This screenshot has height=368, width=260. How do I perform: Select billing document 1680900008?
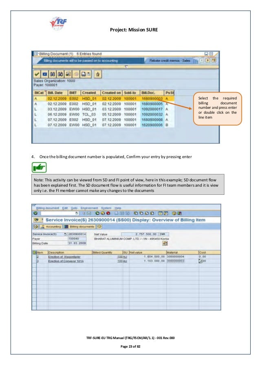pos(152,120)
